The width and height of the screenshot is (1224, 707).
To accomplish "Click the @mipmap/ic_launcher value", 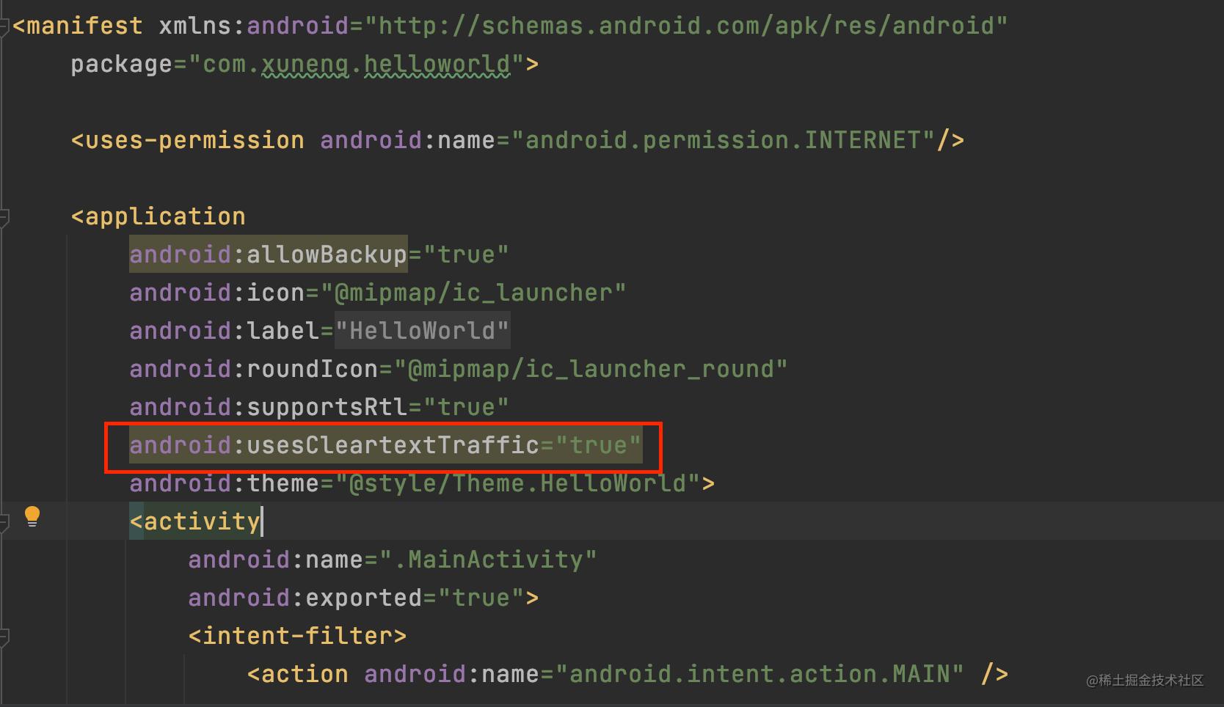I will 473,293.
